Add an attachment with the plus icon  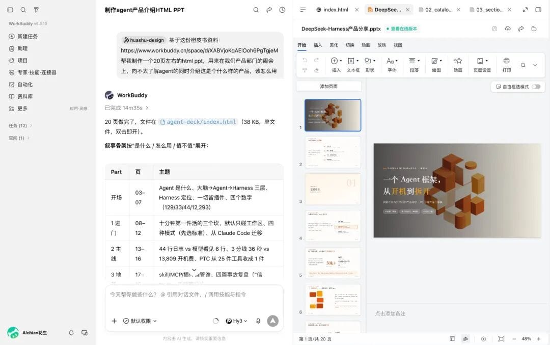tap(114, 321)
